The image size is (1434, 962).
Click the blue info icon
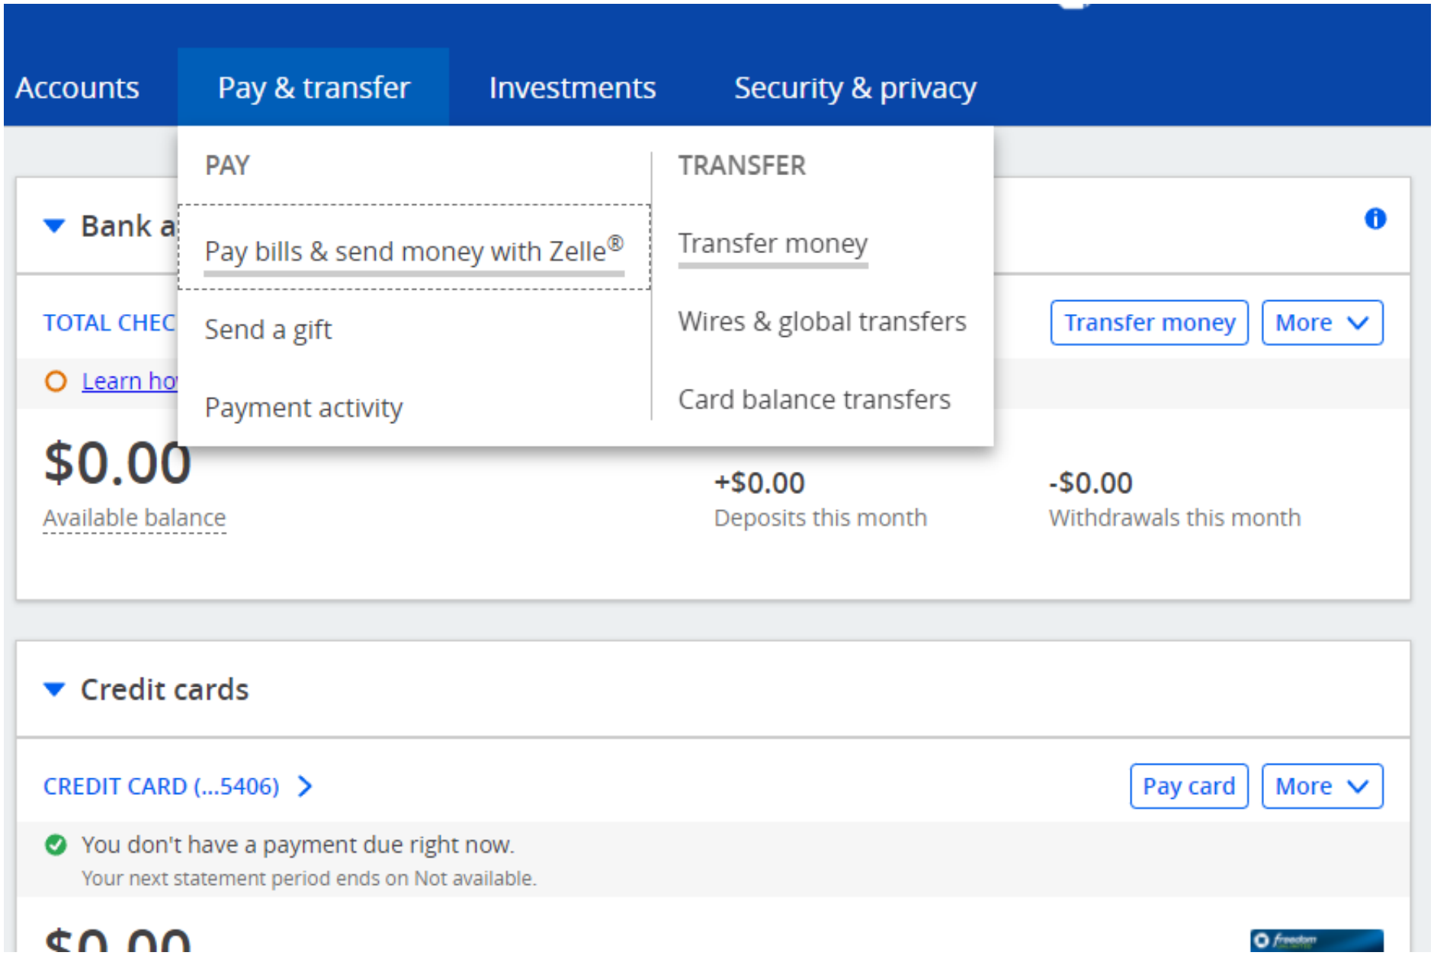(1375, 219)
